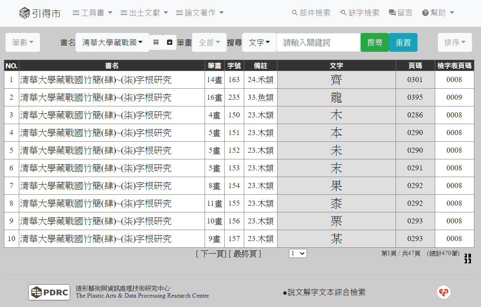The width and height of the screenshot is (481, 307).
Task: Click 11畫 stroke count cell
Action: click(214, 204)
